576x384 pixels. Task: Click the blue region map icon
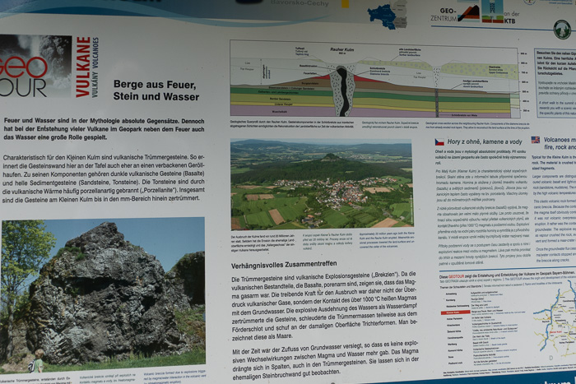coord(387,16)
